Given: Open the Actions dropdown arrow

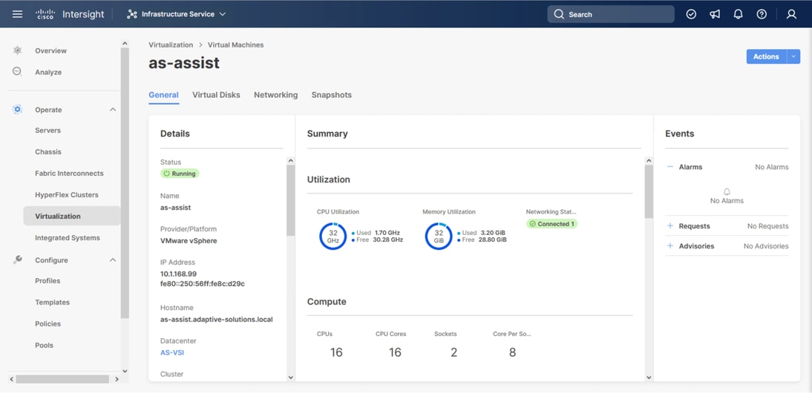Looking at the screenshot, I should 793,56.
